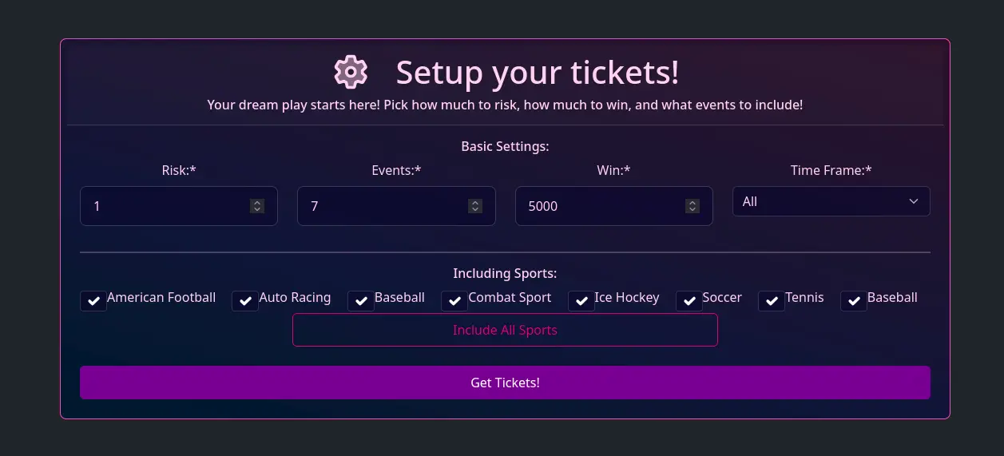Click the Win field spinner arrows

point(692,206)
